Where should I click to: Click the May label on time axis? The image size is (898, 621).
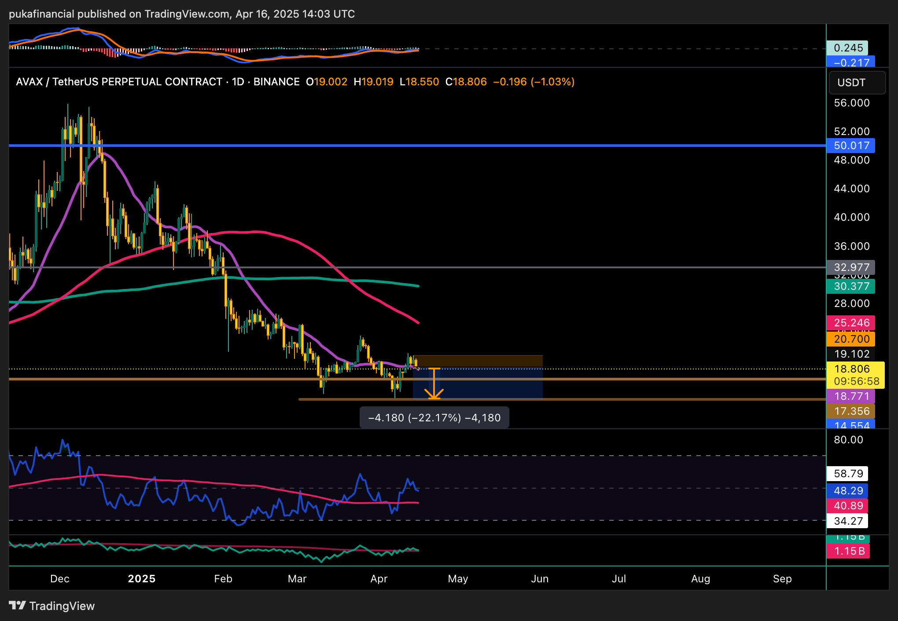pos(458,579)
